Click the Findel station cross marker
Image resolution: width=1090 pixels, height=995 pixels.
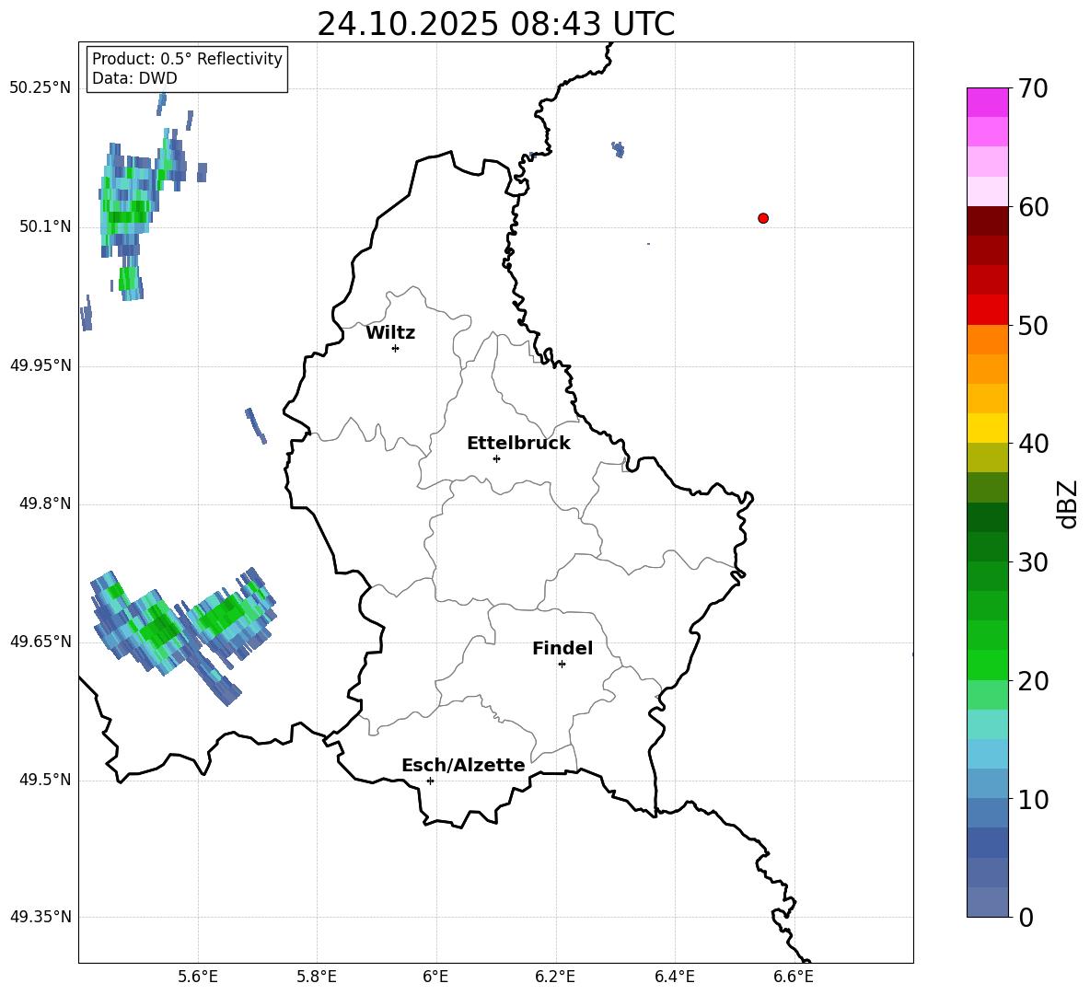[x=562, y=665]
